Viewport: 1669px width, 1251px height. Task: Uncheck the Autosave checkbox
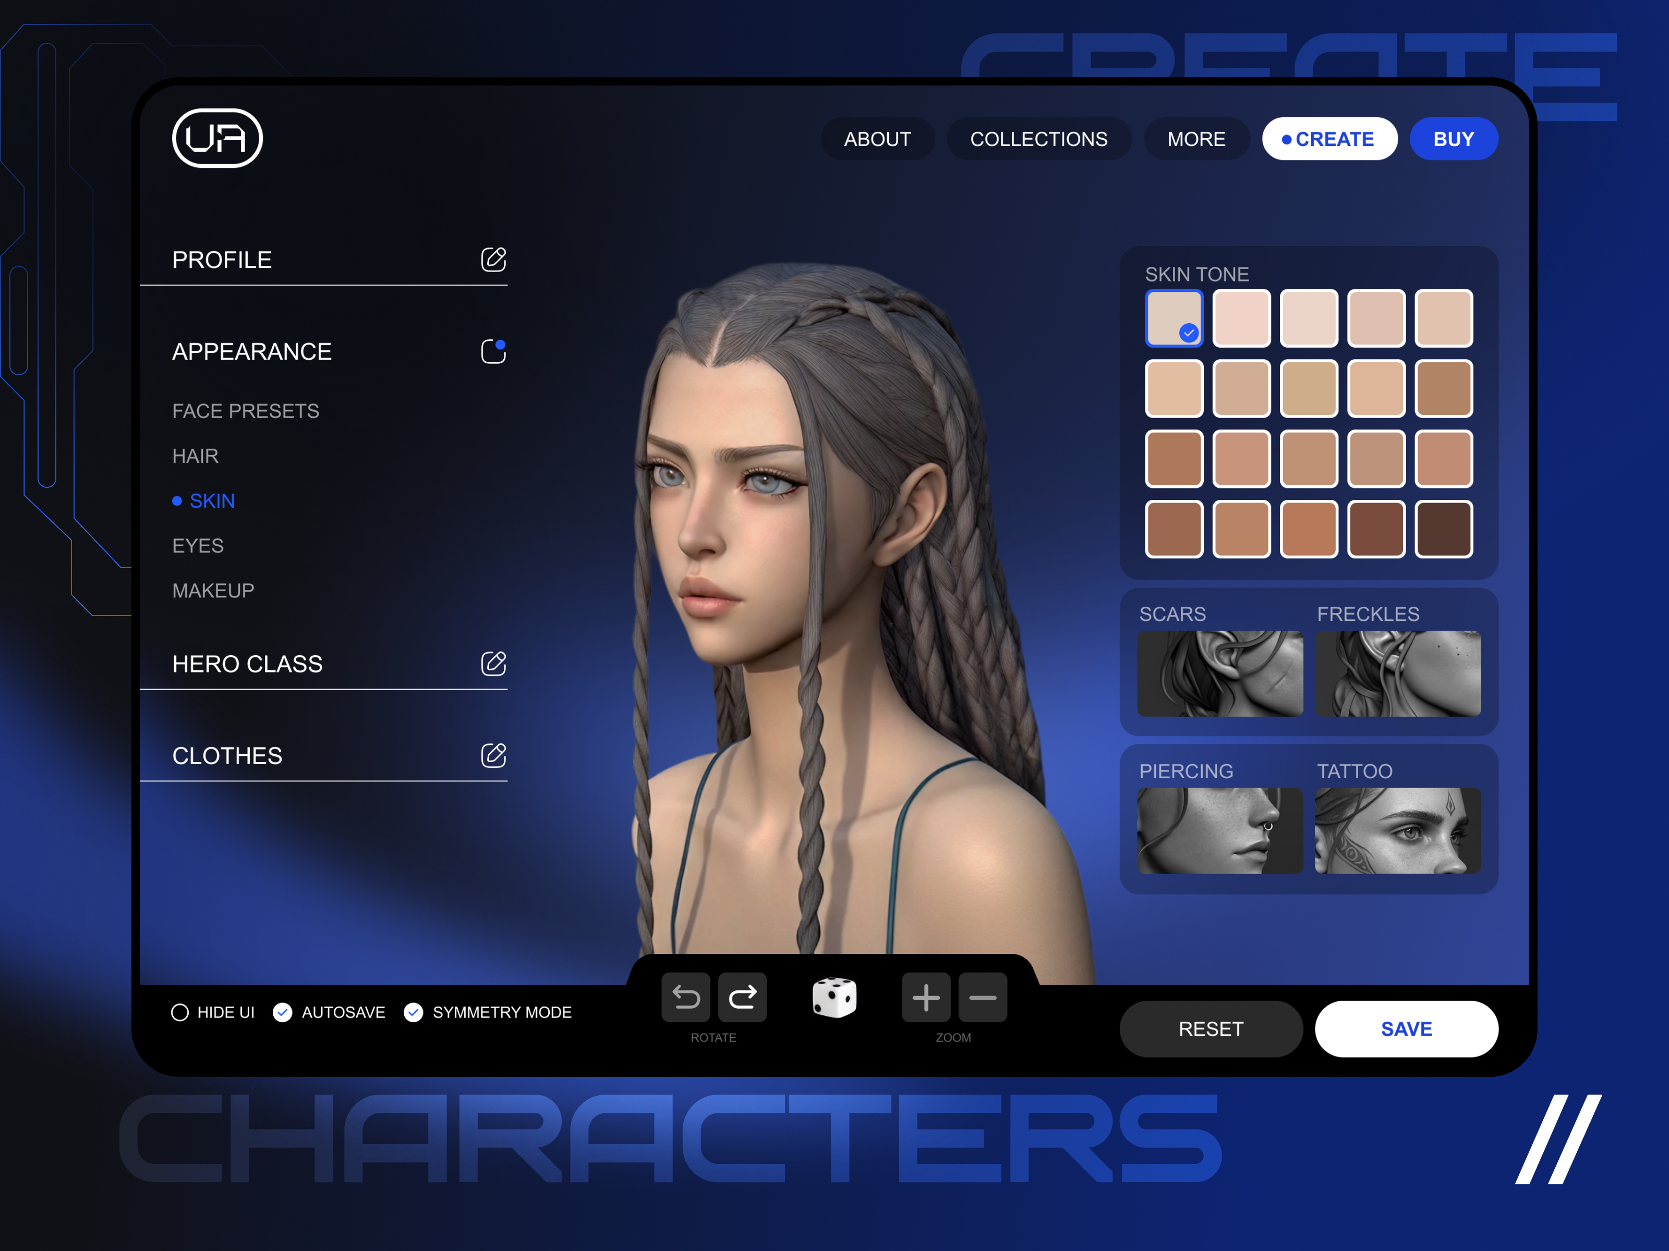coord(283,1012)
